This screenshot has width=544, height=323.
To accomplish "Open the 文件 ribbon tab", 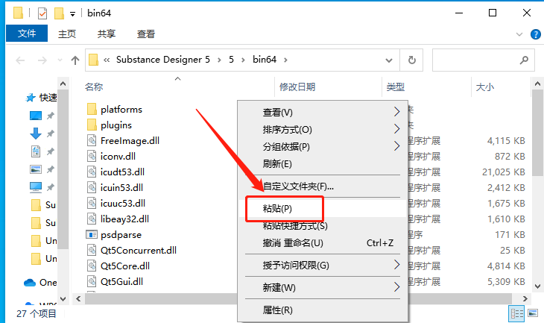I will [27, 34].
